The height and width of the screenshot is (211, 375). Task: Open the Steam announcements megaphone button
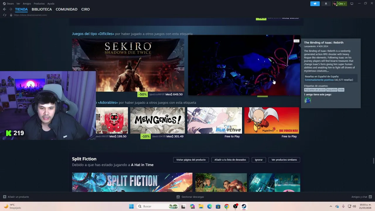coord(315,4)
